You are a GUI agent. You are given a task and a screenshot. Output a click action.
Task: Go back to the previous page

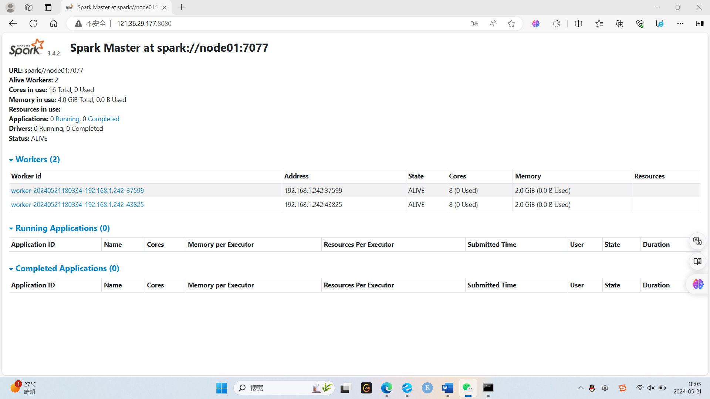[x=13, y=24]
